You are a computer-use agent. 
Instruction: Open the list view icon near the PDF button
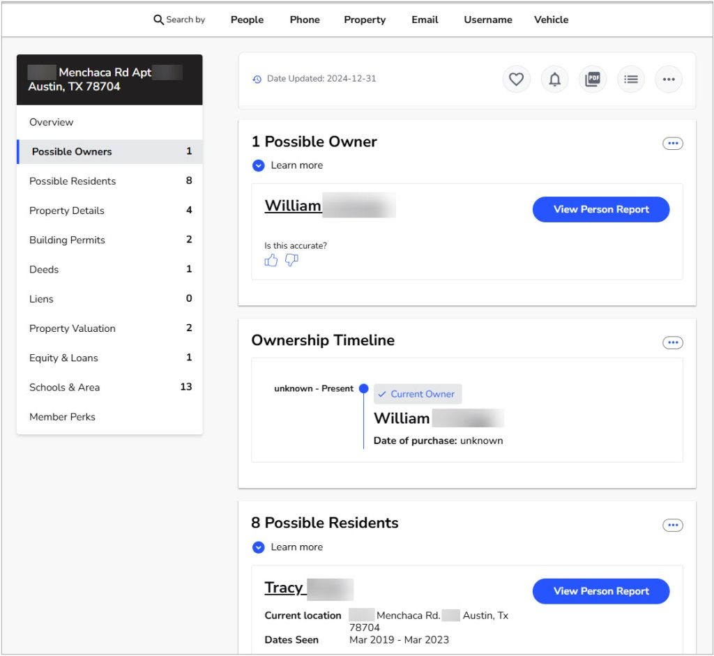click(631, 79)
